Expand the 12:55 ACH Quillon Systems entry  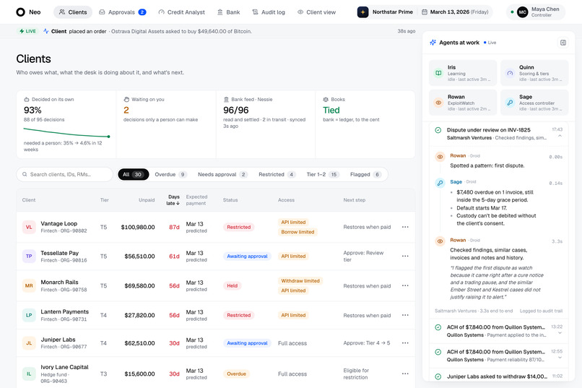[560, 358]
